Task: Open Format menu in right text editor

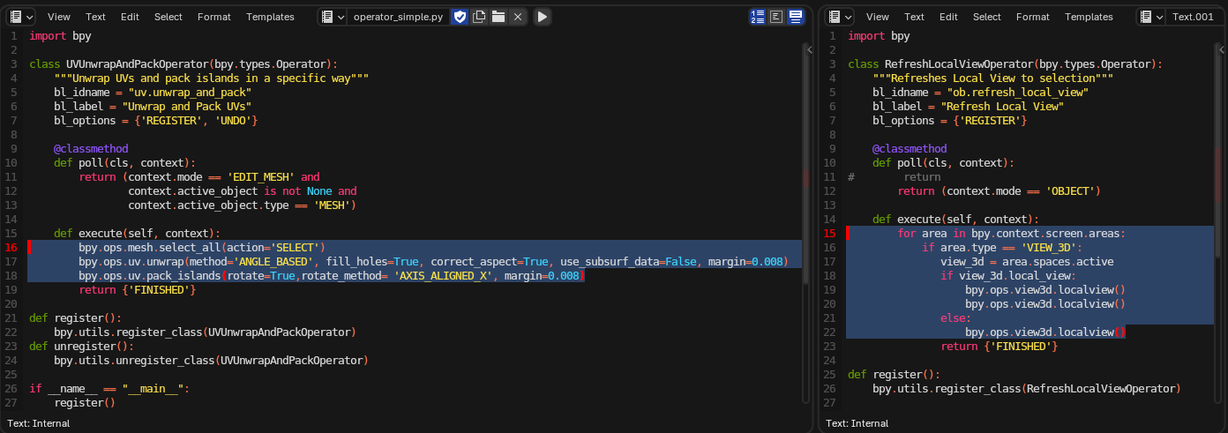Action: tap(1033, 17)
